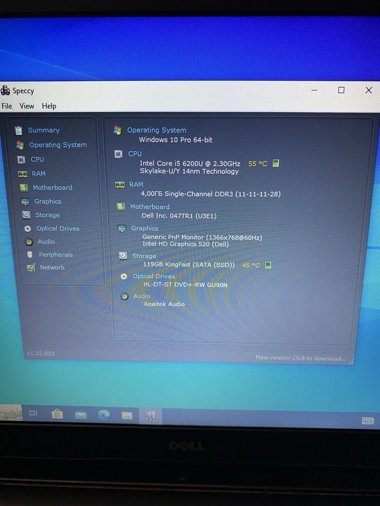Click the Motherboard icon in summary panel

(x=121, y=207)
